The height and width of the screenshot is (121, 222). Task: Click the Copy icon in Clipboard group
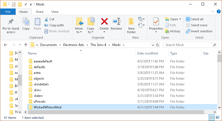[26, 22]
